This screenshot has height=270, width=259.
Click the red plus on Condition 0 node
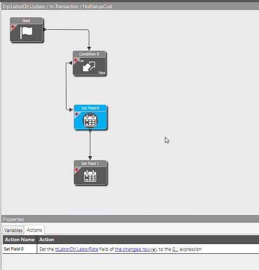click(x=76, y=60)
